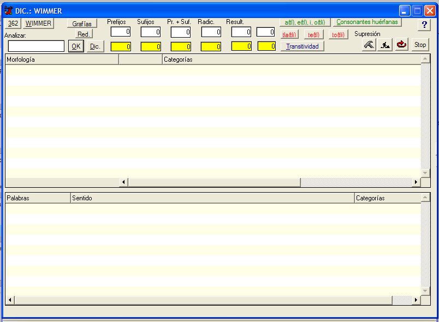Click the upper table's scroll down arrow
This screenshot has width=439, height=322.
click(425, 173)
